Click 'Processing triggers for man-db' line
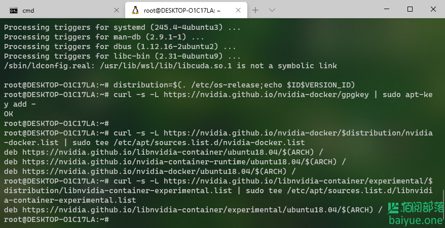The image size is (445, 228). 104,37
